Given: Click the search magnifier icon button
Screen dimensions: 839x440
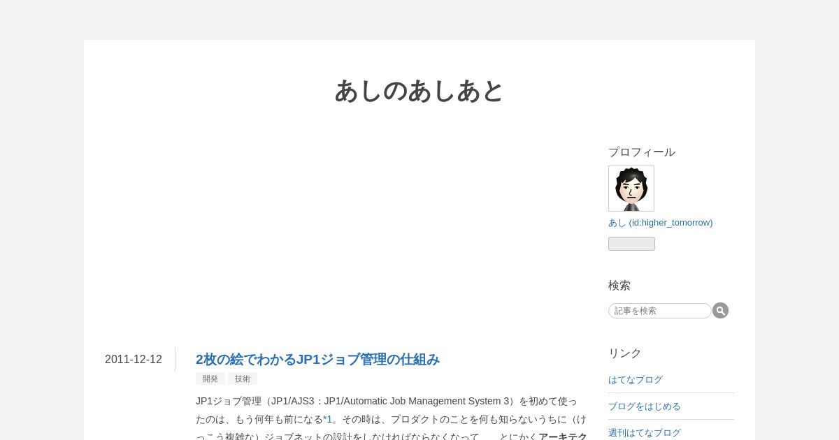Looking at the screenshot, I should tap(720, 311).
